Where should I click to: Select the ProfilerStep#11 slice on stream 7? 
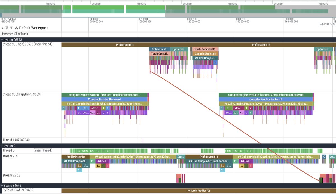coord(209,157)
